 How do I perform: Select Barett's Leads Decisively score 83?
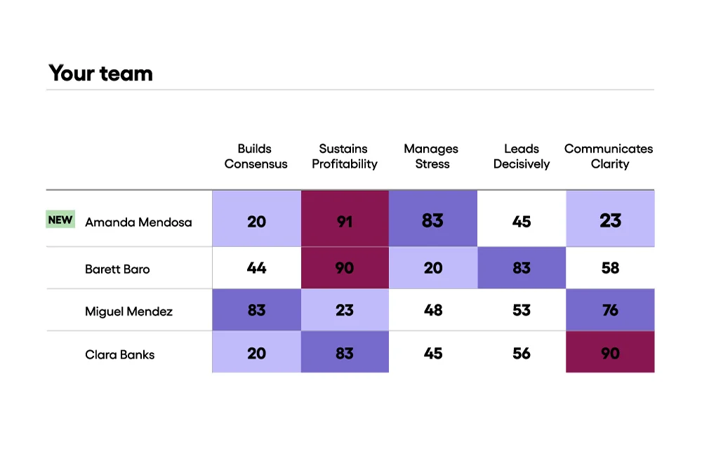(522, 267)
